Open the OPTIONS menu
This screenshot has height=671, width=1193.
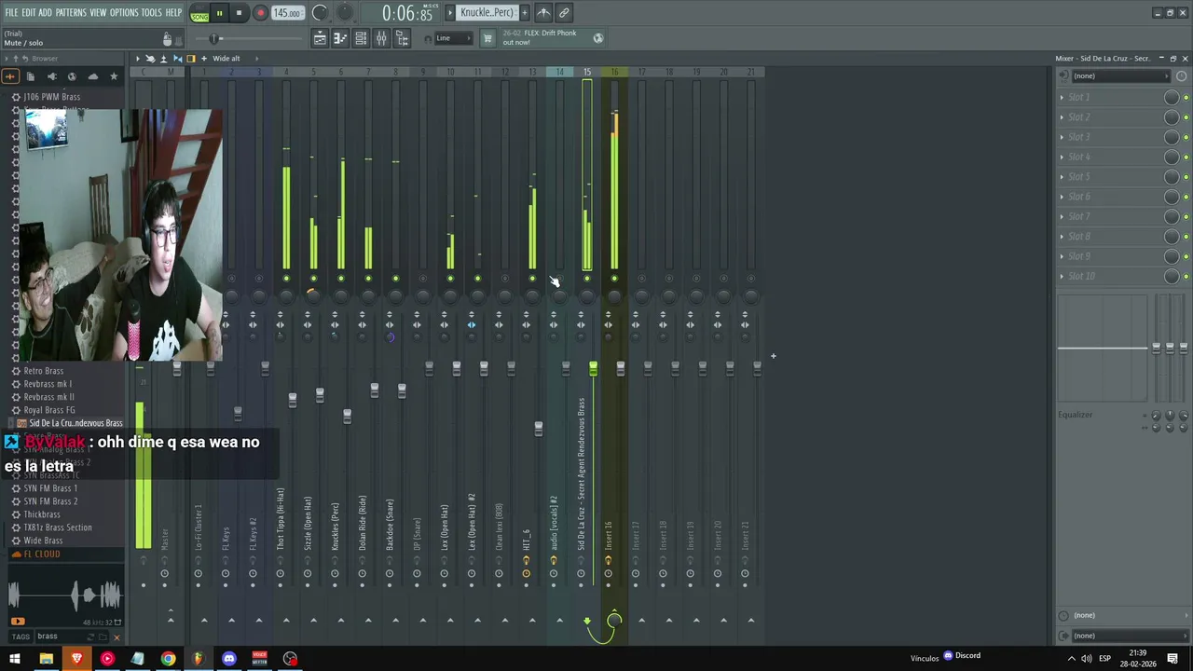tap(124, 13)
